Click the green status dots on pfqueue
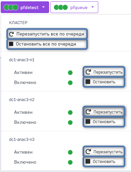This screenshot has height=172, width=131. (x=61, y=7)
